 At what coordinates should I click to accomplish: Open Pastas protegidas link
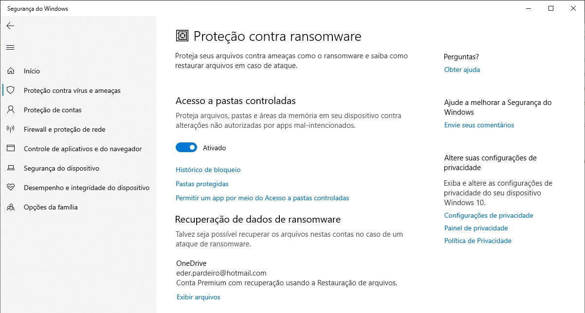coord(202,184)
